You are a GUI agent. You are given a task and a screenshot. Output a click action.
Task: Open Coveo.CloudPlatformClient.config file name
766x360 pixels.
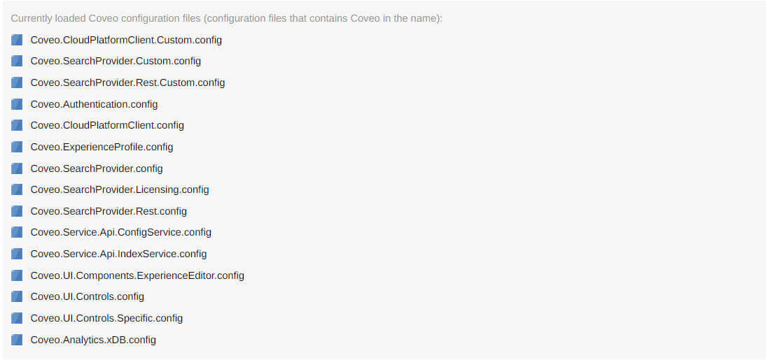coord(107,125)
